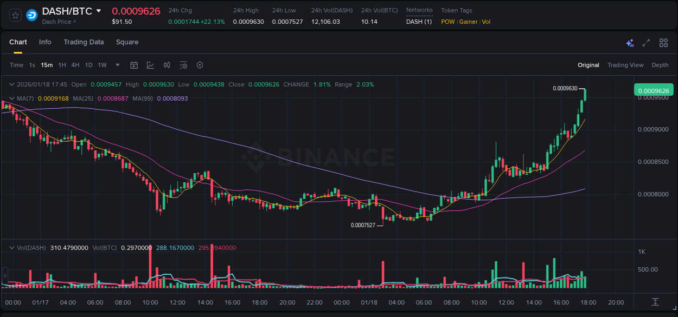Add DASH/BTC to favorites via star icon
The image size is (678, 317).
point(15,15)
